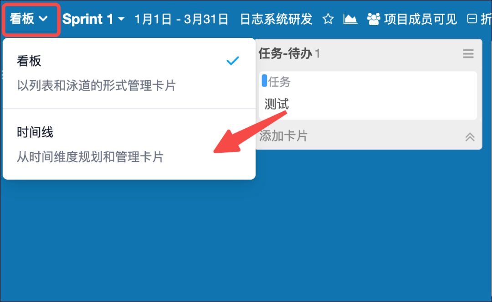Image resolution: width=492 pixels, height=302 pixels.
Task: Click the blue checkmark beside 看板
Action: pos(233,60)
